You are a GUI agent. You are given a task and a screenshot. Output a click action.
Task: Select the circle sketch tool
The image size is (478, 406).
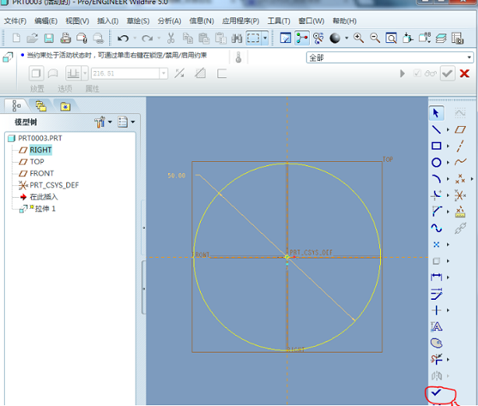tap(436, 163)
